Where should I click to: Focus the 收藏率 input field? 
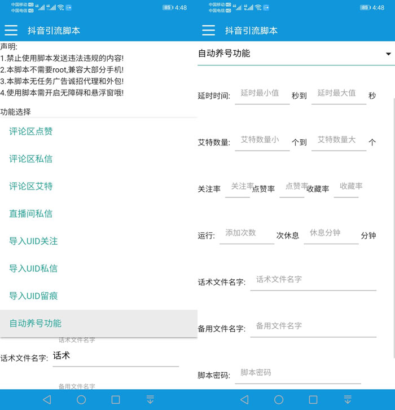(x=346, y=188)
